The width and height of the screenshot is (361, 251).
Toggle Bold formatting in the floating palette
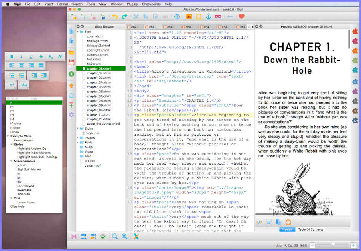(12, 56)
